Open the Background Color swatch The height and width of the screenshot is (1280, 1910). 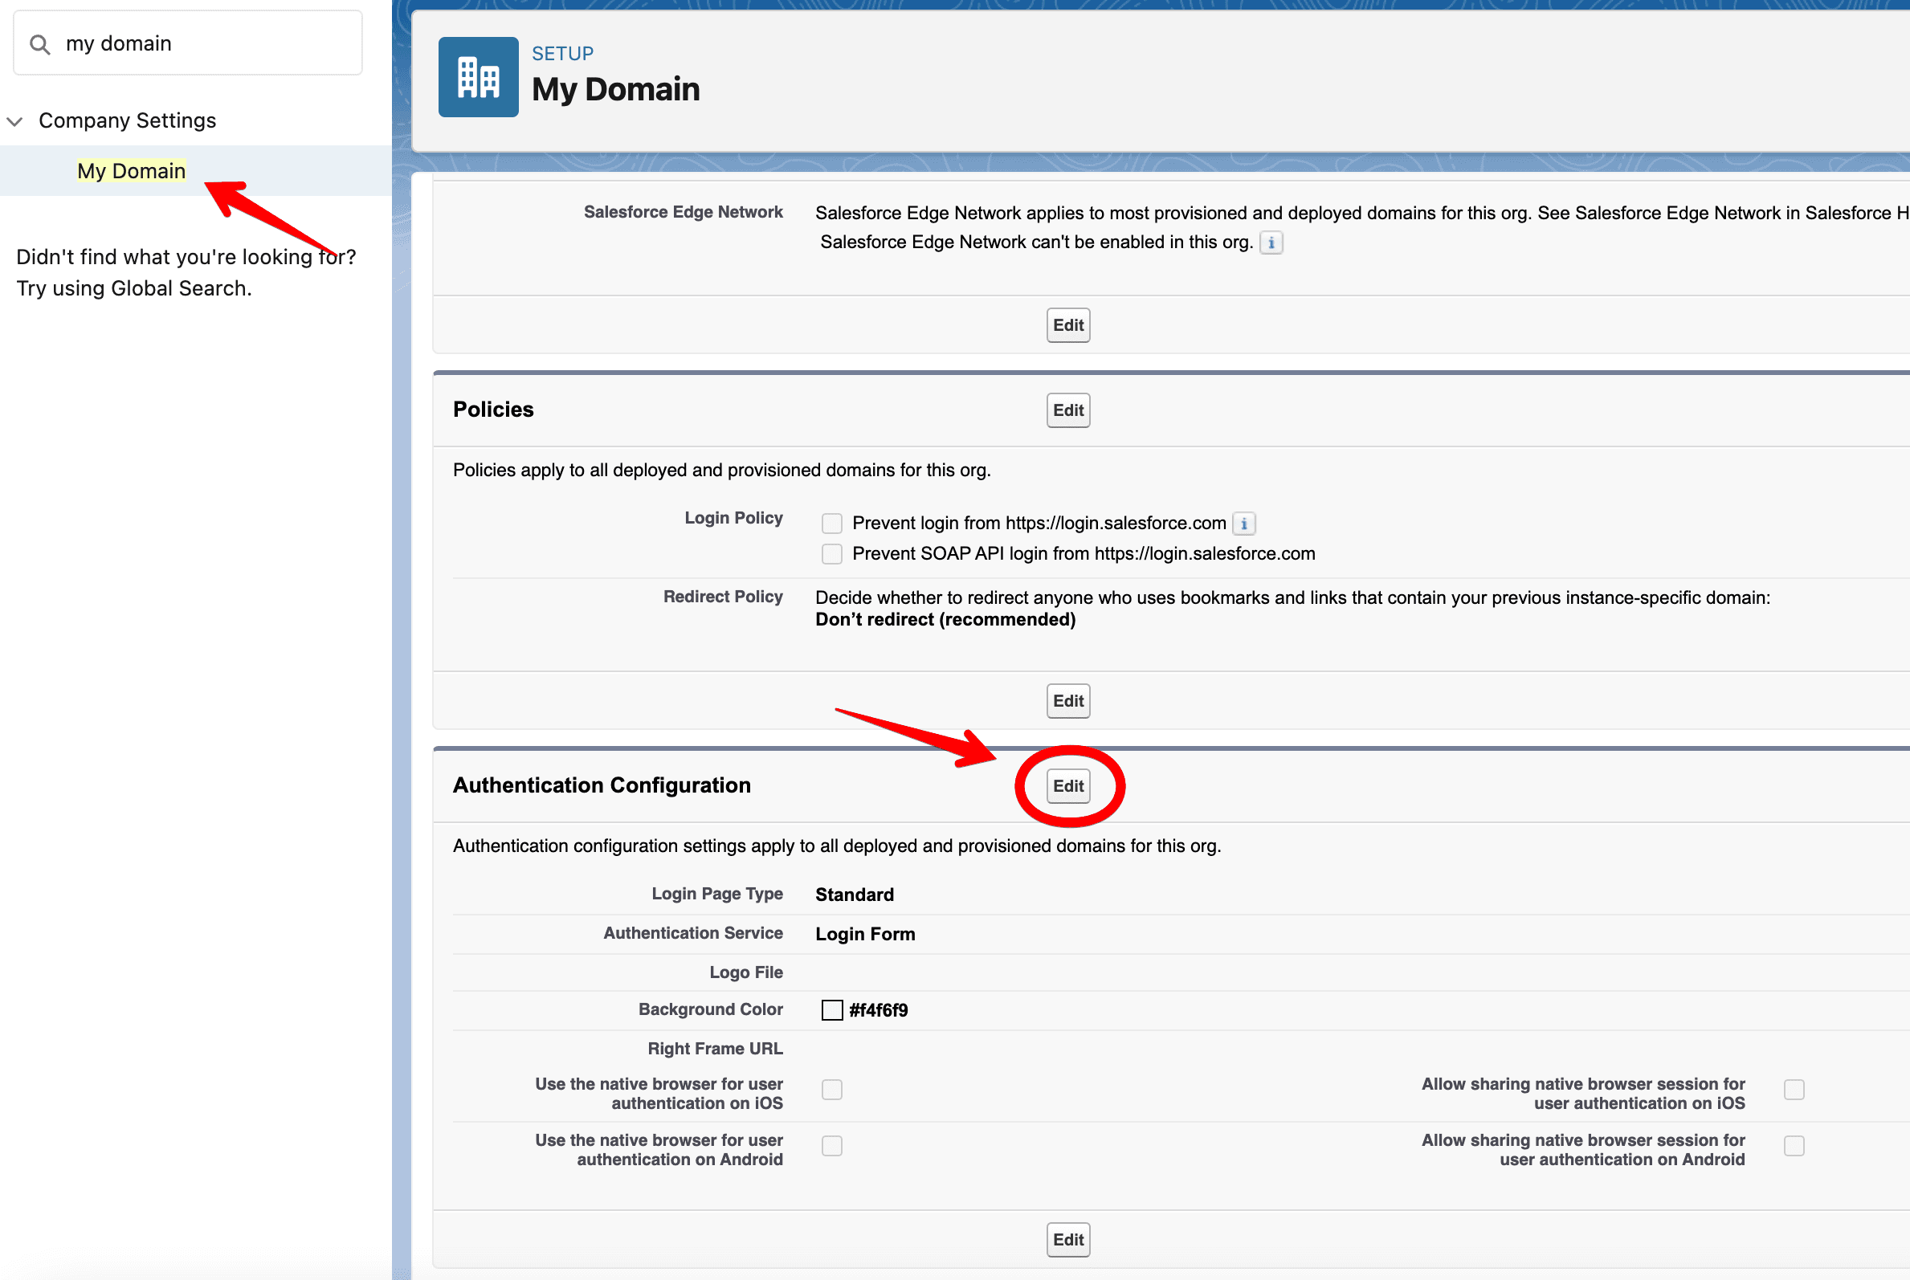pos(831,1010)
